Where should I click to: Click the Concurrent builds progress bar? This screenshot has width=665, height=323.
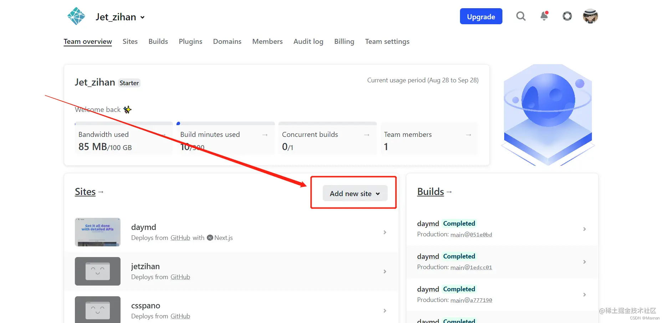pos(327,123)
